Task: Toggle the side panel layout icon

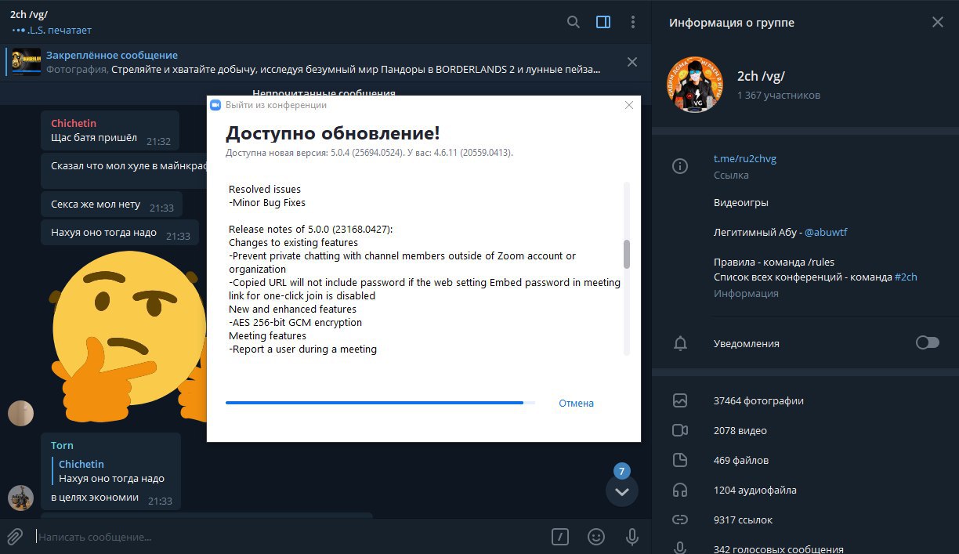Action: tap(603, 22)
